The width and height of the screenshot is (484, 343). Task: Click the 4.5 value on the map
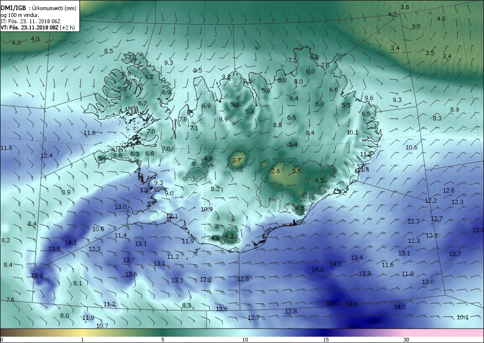319,180
